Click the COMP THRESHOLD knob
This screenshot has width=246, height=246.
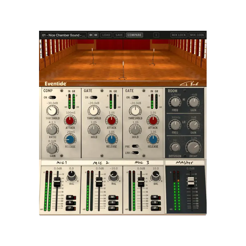point(52,111)
